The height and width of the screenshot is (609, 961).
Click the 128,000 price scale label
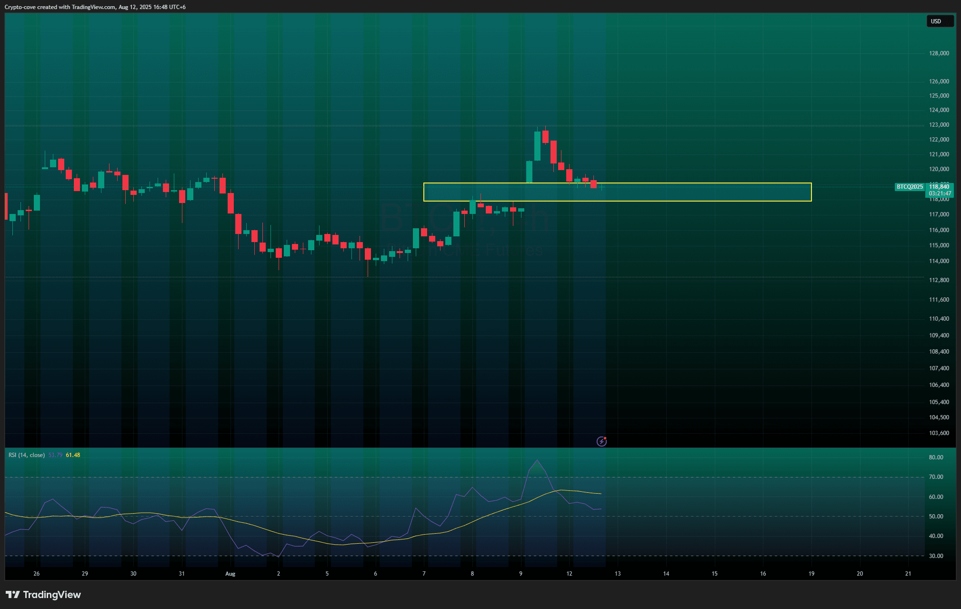click(x=939, y=53)
